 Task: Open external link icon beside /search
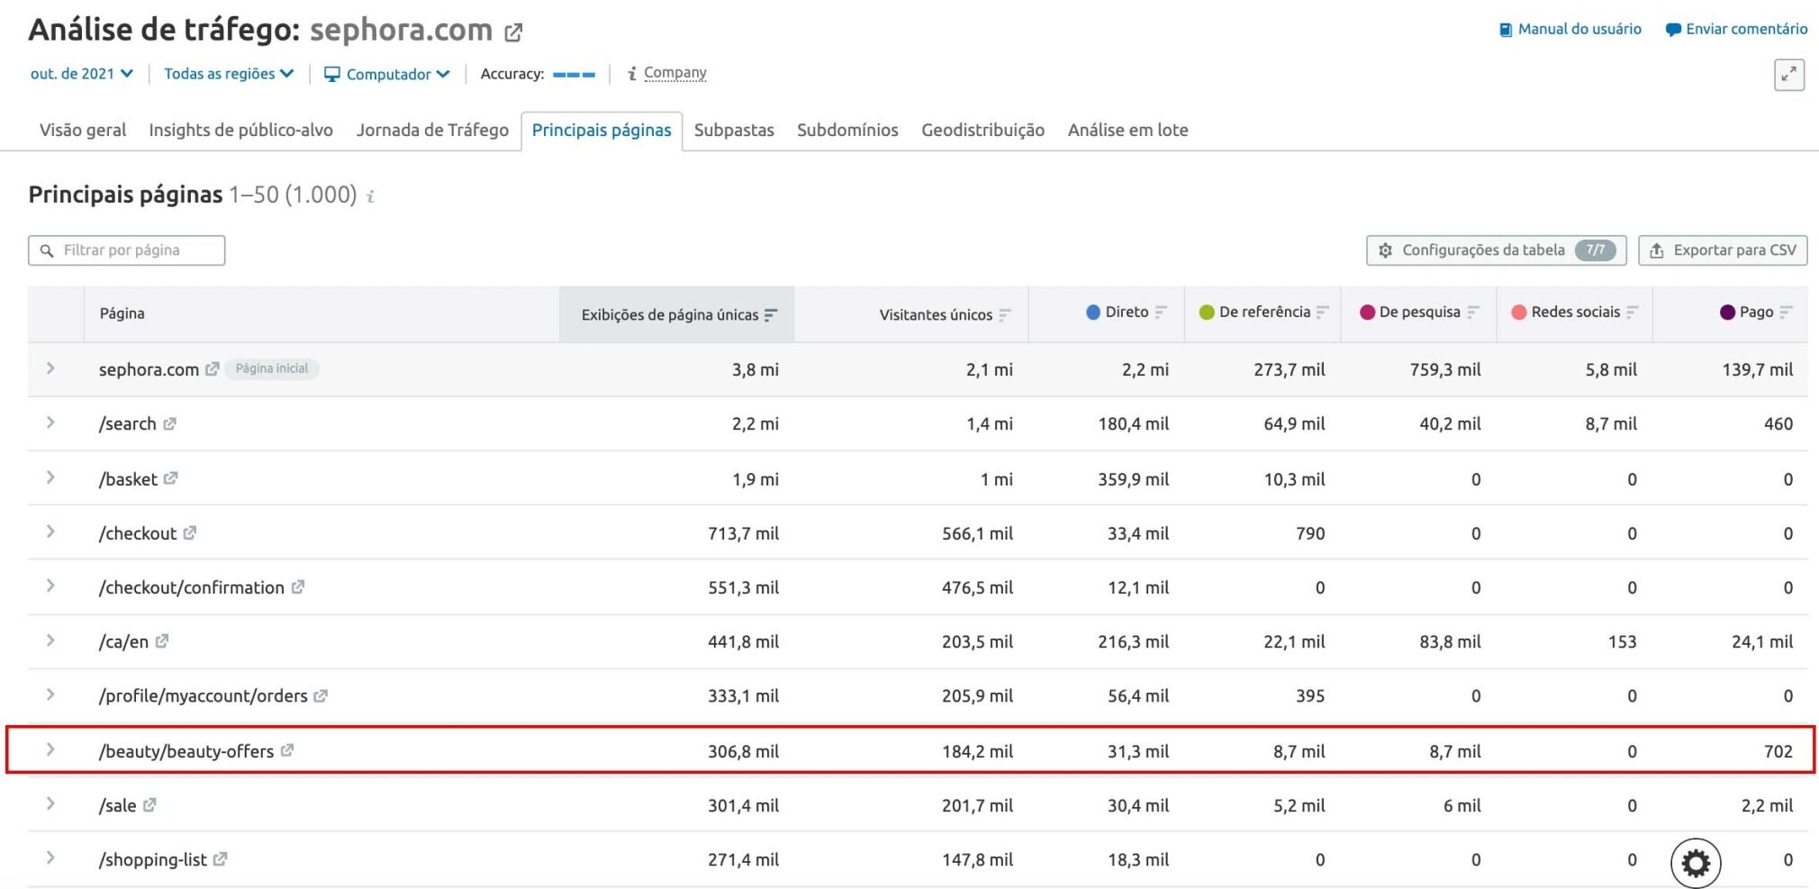pyautogui.click(x=170, y=423)
